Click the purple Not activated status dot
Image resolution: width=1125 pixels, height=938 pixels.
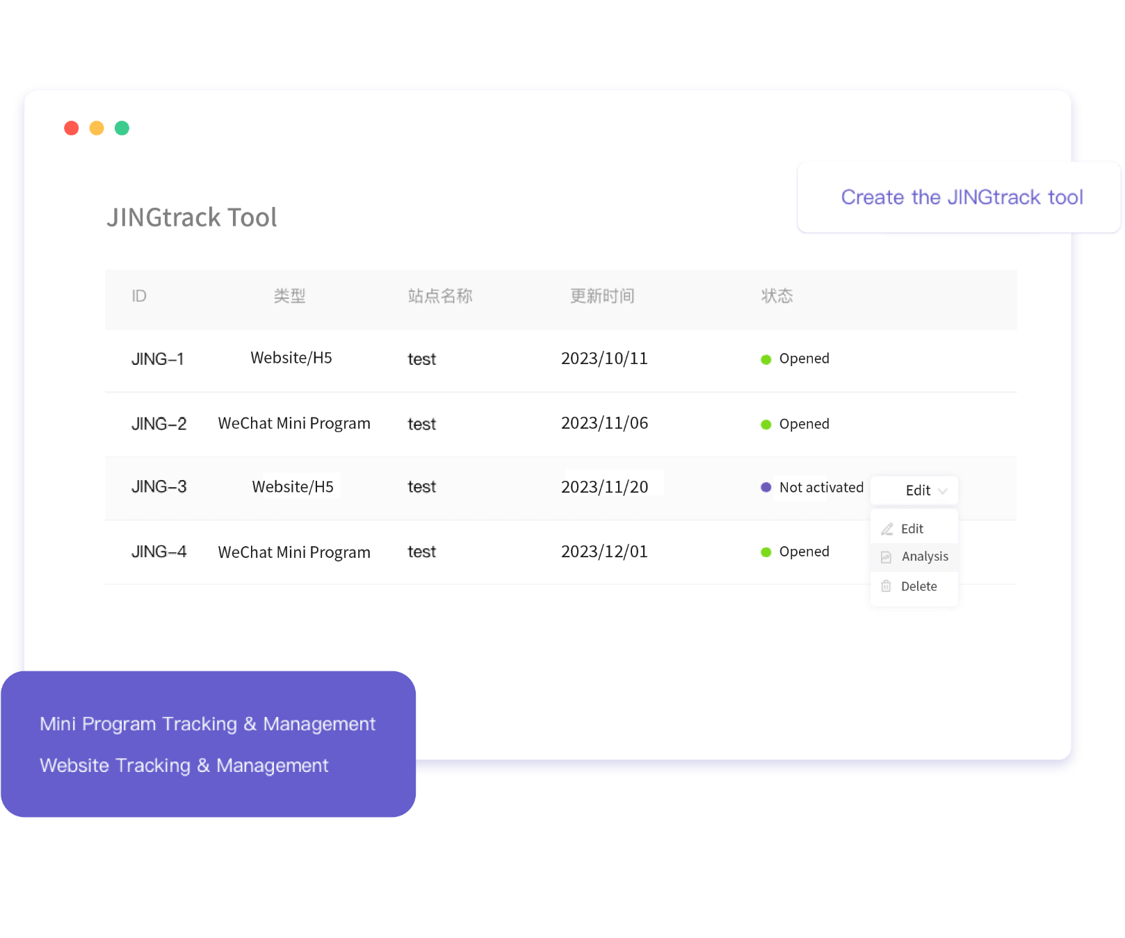point(766,488)
